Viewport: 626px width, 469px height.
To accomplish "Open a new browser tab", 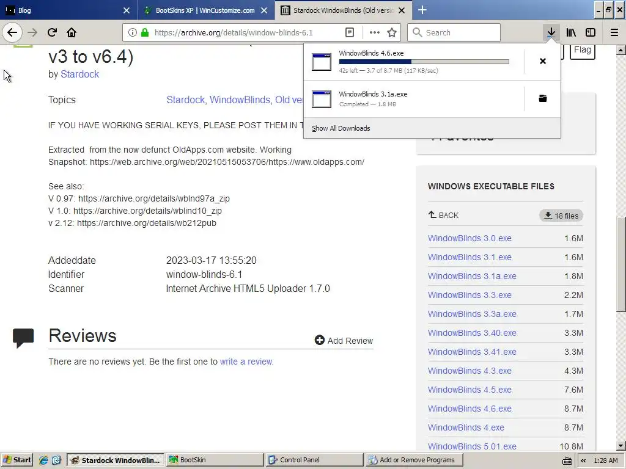I will [422, 10].
